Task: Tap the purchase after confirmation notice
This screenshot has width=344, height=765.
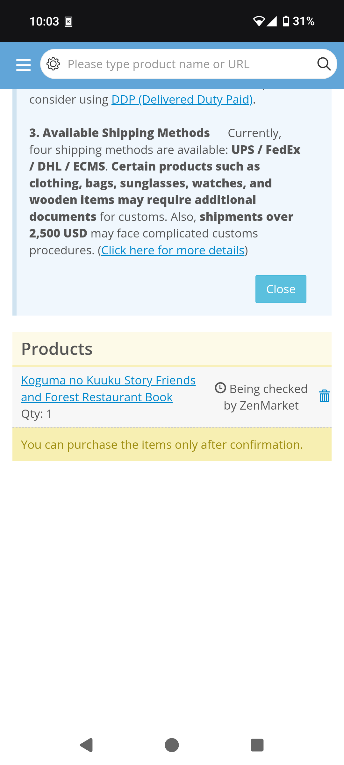Action: (162, 444)
